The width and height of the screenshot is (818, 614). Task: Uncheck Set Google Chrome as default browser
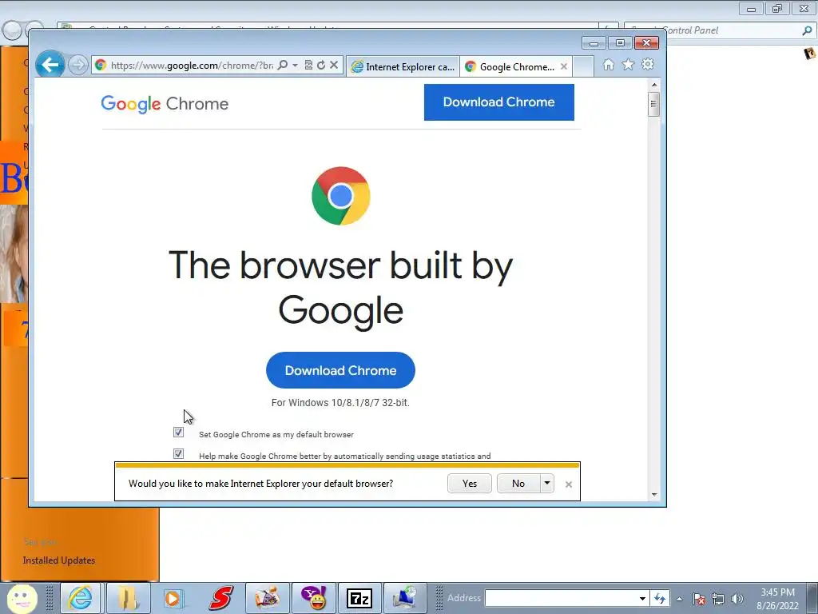178,433
